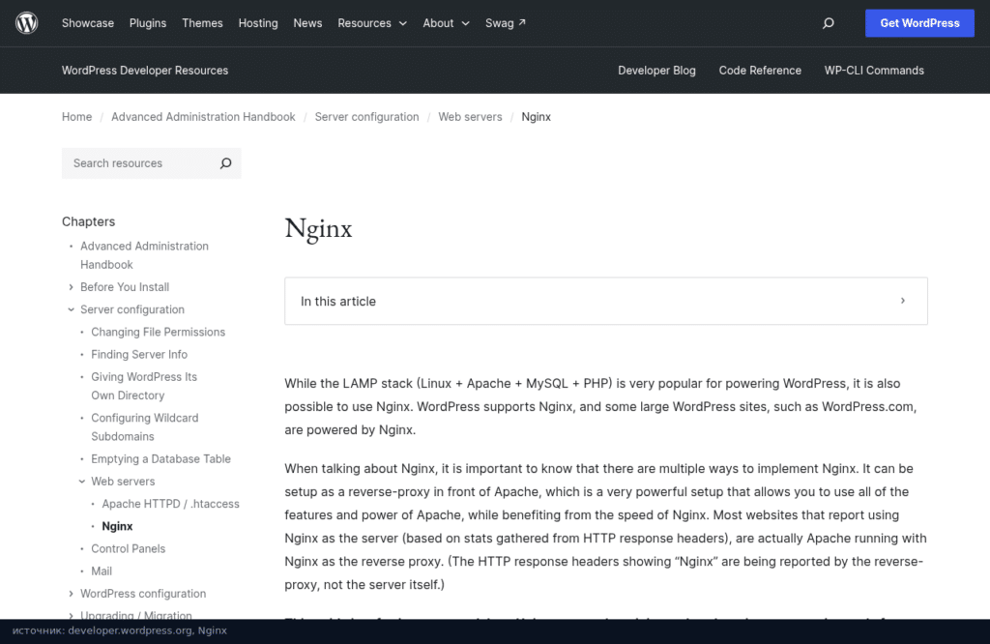Click the Get WordPress button

point(919,23)
